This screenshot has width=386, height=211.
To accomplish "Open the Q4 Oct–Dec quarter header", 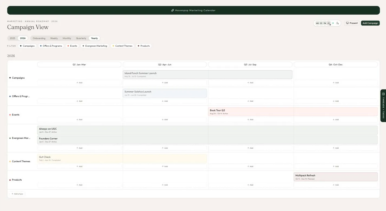I will click(x=336, y=65).
